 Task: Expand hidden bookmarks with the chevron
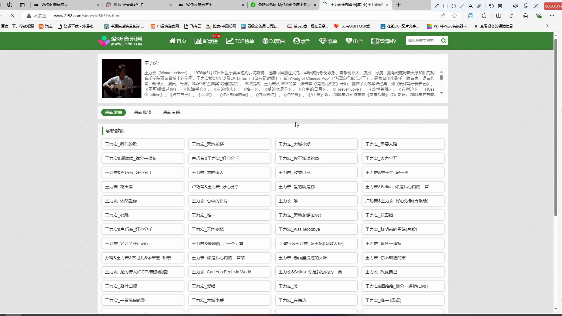[x=547, y=26]
